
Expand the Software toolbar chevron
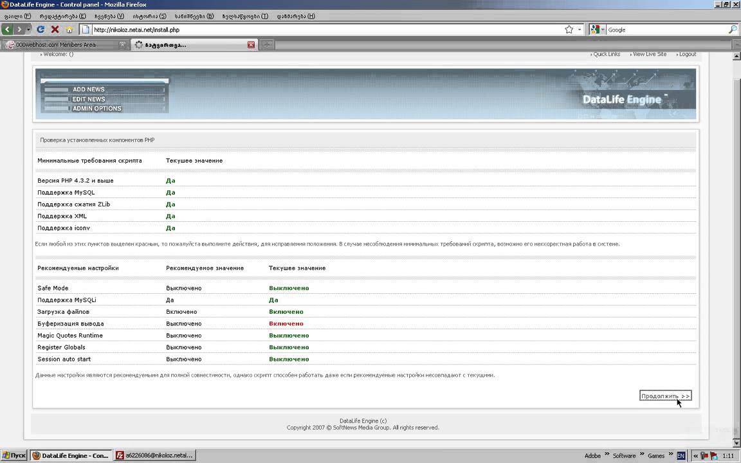pyautogui.click(x=642, y=455)
